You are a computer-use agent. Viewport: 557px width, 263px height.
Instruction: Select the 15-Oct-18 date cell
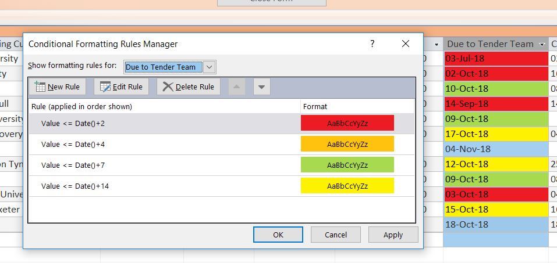(x=496, y=209)
